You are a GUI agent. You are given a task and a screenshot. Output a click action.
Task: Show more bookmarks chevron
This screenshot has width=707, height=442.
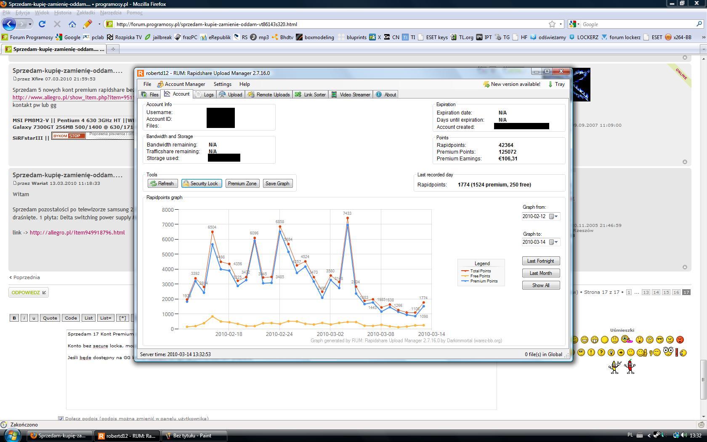tap(703, 37)
